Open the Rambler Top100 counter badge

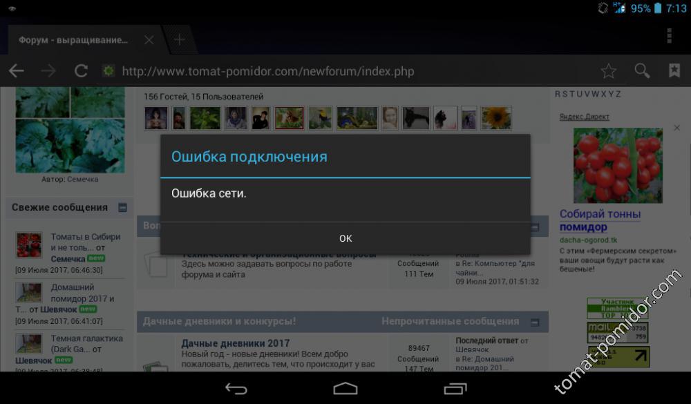(x=617, y=309)
